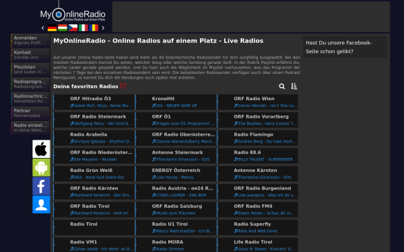
Task: Select the Italian flag language
Action: pyautogui.click(x=83, y=28)
